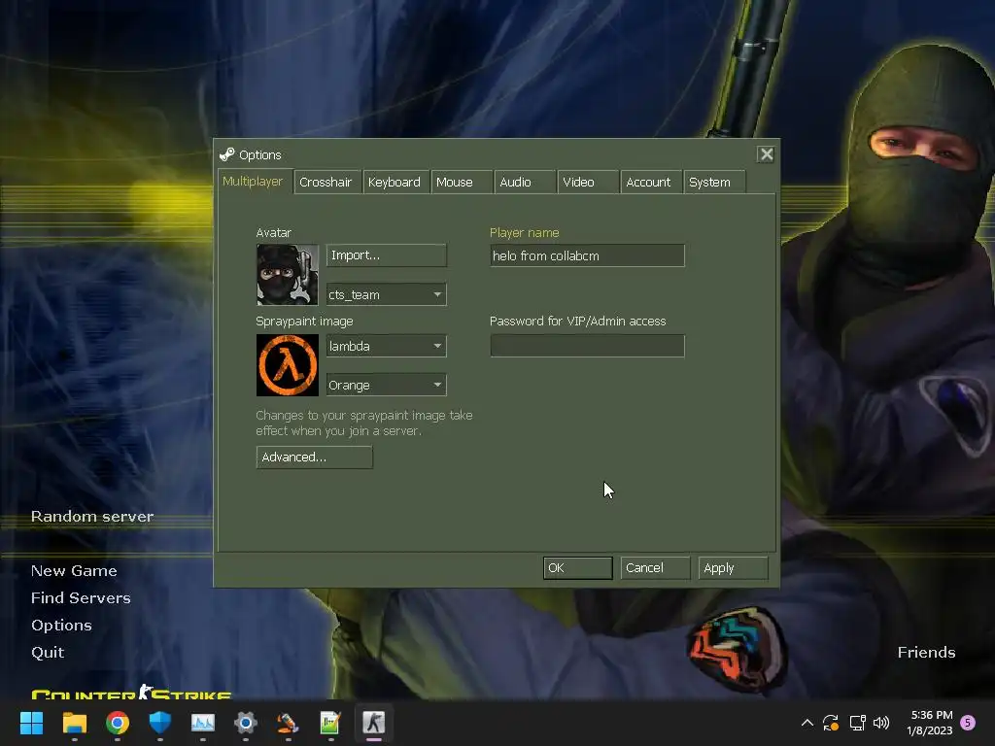Click the Import... avatar button

point(387,255)
